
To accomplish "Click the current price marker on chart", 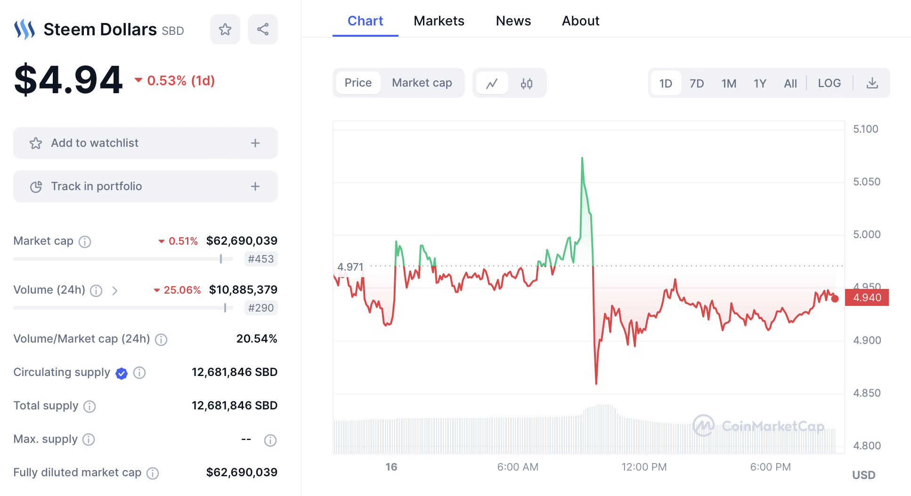I will [x=835, y=299].
